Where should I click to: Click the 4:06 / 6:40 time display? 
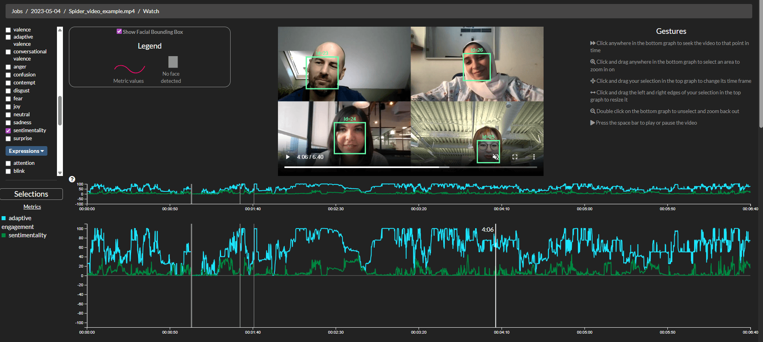(x=310, y=157)
